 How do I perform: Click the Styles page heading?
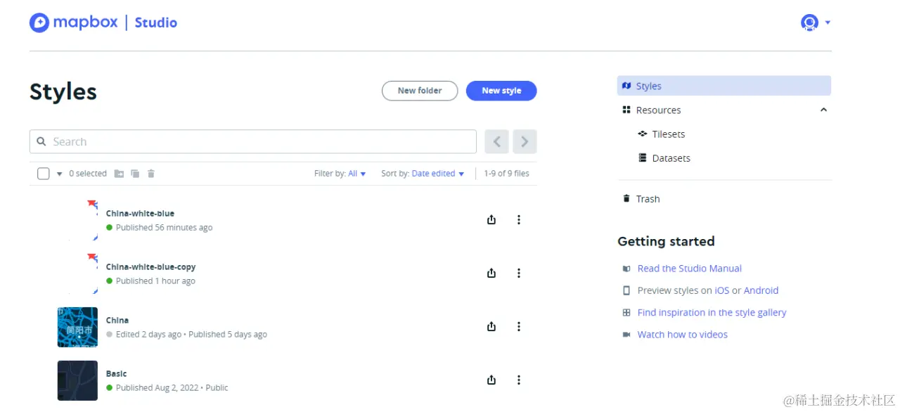(63, 92)
